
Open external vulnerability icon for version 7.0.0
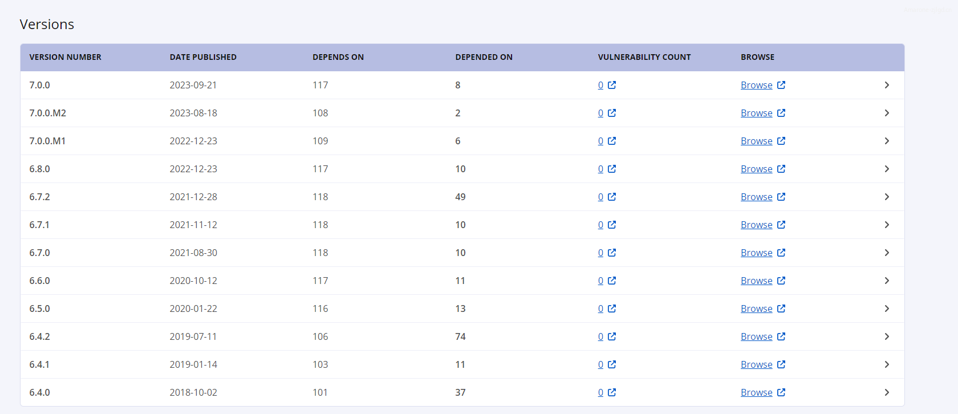point(612,85)
